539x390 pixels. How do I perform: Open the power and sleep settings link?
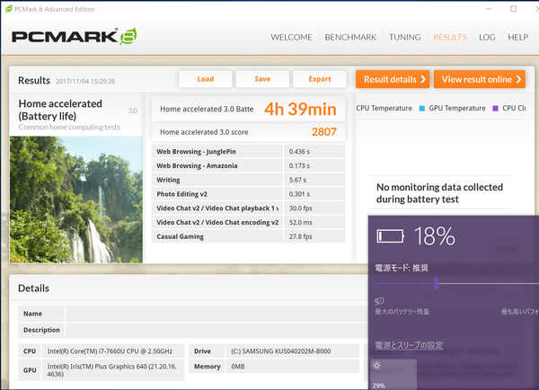(409, 345)
